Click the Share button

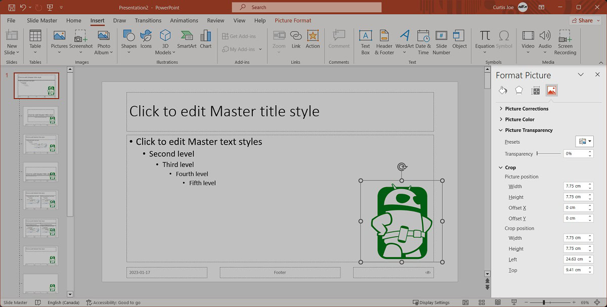[585, 21]
